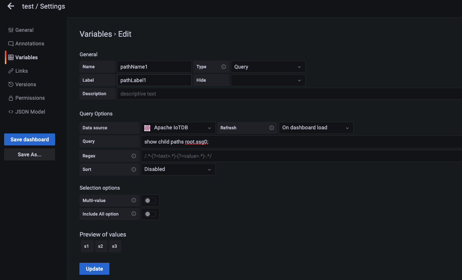Click the Regex info icon

point(134,156)
